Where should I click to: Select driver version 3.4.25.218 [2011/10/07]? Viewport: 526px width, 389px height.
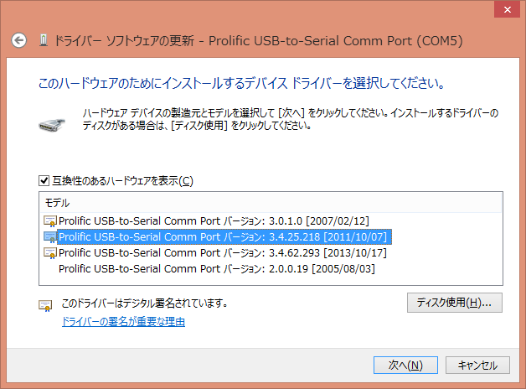click(x=218, y=236)
